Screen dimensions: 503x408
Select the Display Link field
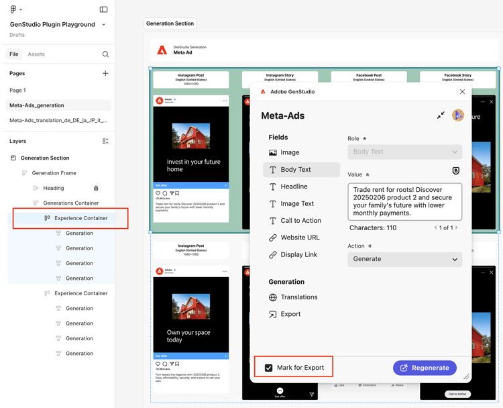(301, 254)
